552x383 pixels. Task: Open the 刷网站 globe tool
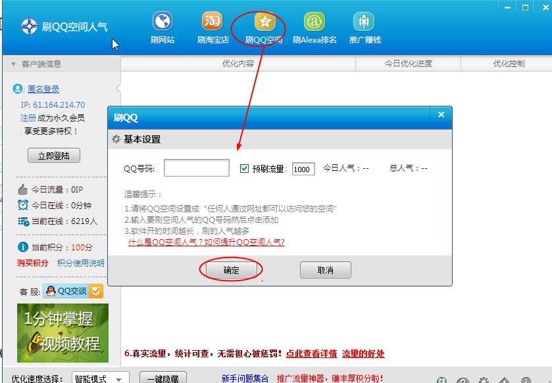tap(163, 22)
